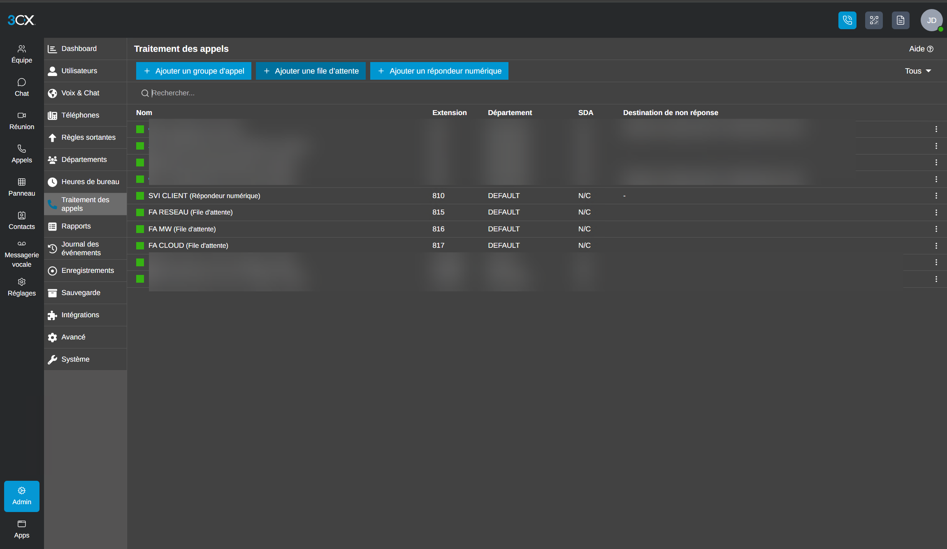947x549 pixels.
Task: Open the JD user avatar menu
Action: click(931, 21)
